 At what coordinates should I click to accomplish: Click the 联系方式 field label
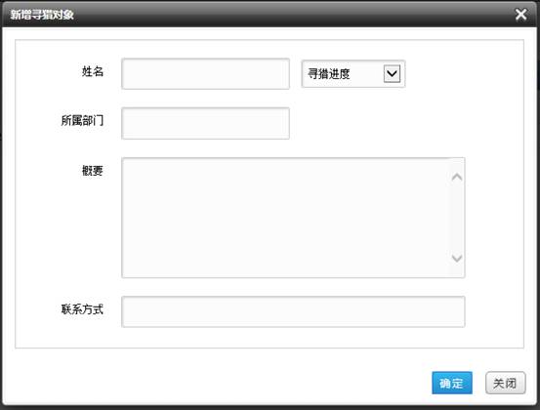pyautogui.click(x=82, y=309)
